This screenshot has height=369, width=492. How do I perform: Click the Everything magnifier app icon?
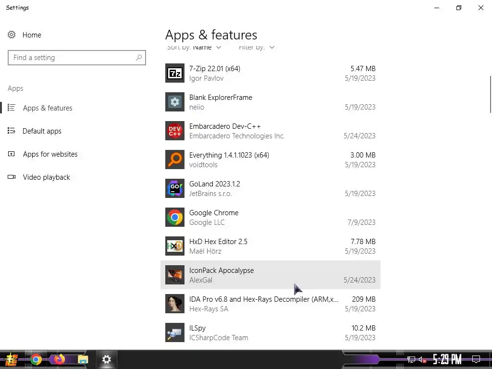point(175,160)
